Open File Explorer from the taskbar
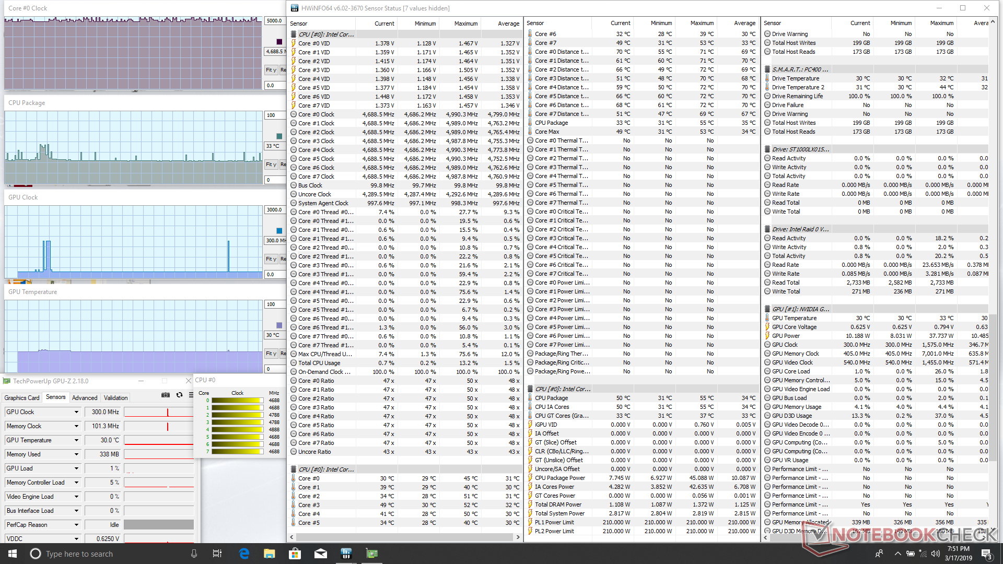 pos(269,554)
